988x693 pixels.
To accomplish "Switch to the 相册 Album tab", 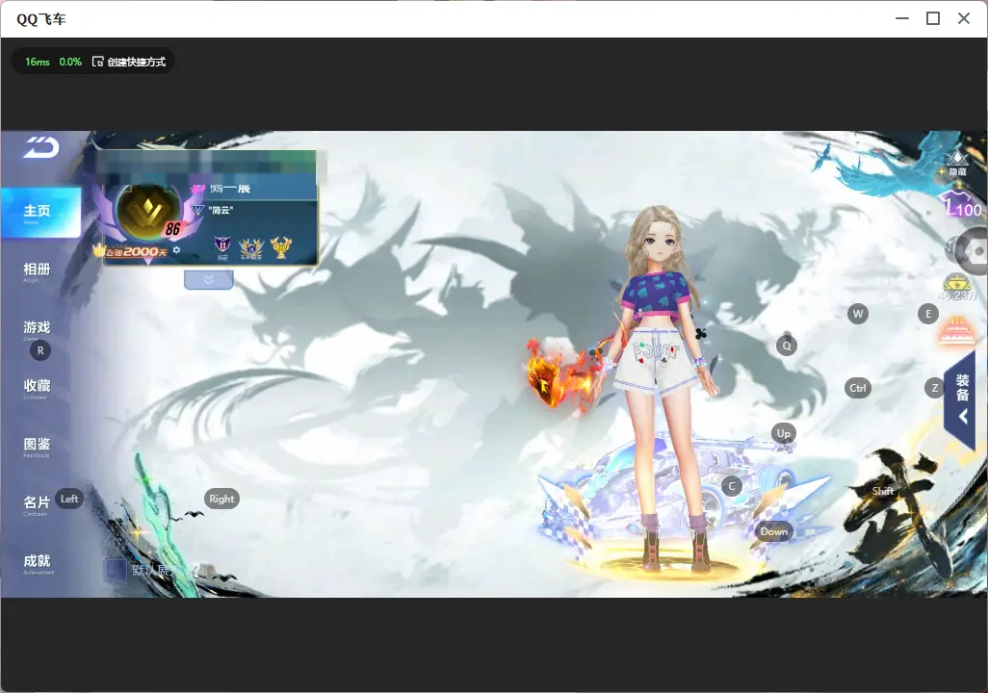I will pyautogui.click(x=38, y=271).
